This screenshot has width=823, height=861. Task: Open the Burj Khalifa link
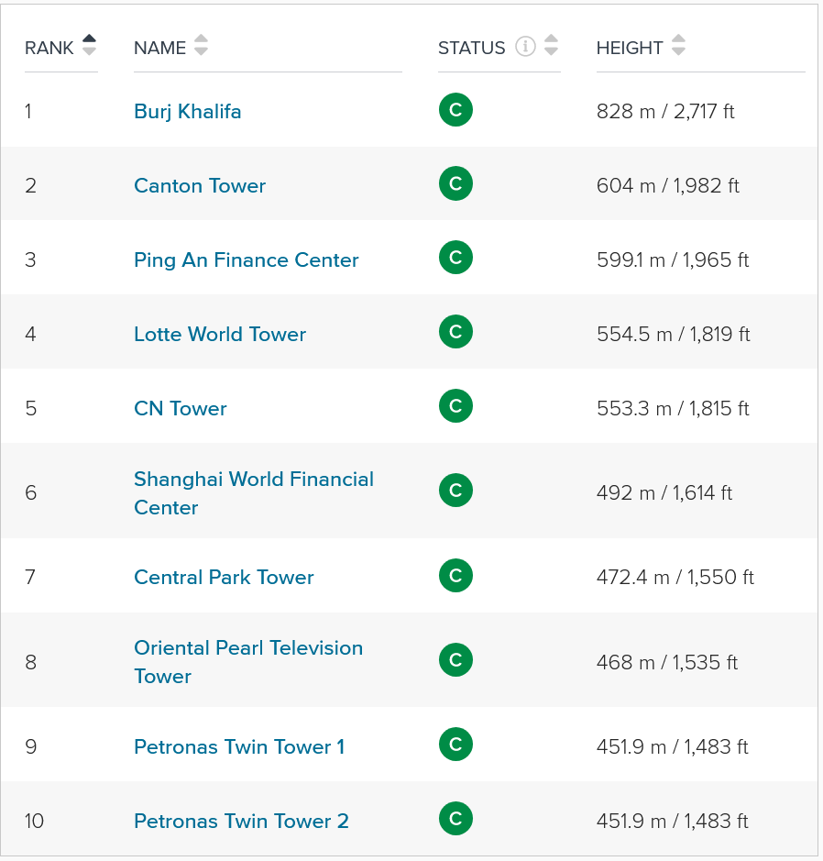tap(188, 112)
